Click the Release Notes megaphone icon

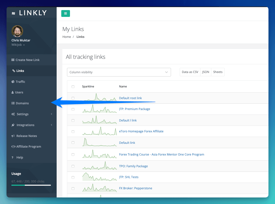click(x=13, y=136)
